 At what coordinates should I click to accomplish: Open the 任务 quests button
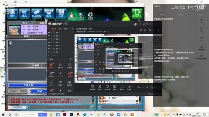pos(61,13)
